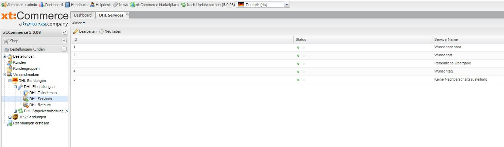This screenshot has width=504, height=147.
Task: Click the DHL Einstellungen wrench icon
Action: tap(21, 87)
